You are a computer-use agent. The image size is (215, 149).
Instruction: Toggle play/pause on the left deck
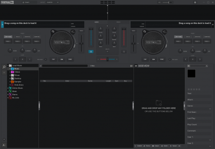62,59
